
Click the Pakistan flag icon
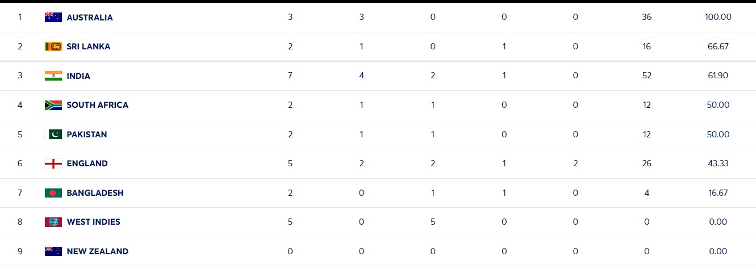click(53, 135)
